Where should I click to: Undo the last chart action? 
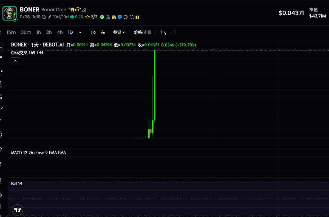[x=163, y=32]
